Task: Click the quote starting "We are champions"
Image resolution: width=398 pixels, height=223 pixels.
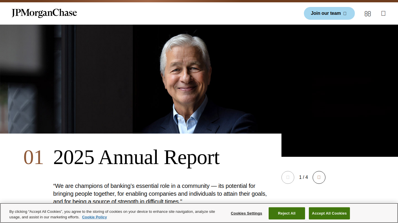Action: coord(160,194)
